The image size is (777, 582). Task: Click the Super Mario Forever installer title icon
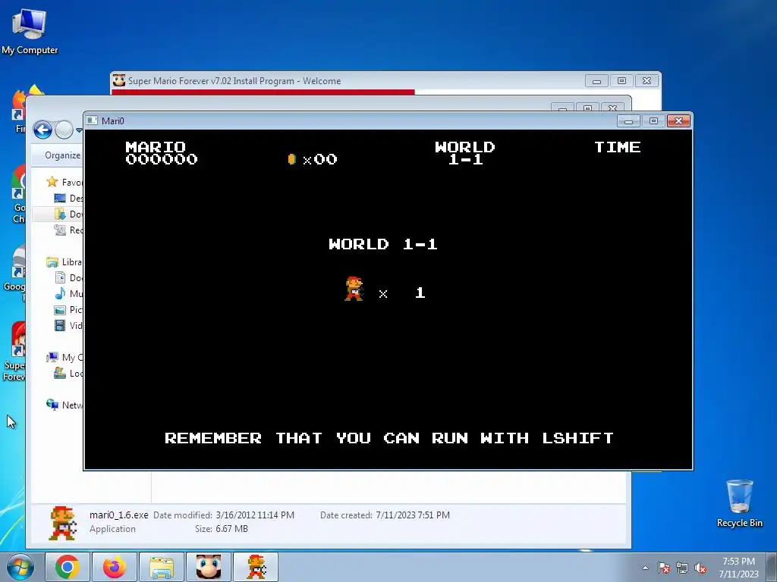[x=119, y=80]
